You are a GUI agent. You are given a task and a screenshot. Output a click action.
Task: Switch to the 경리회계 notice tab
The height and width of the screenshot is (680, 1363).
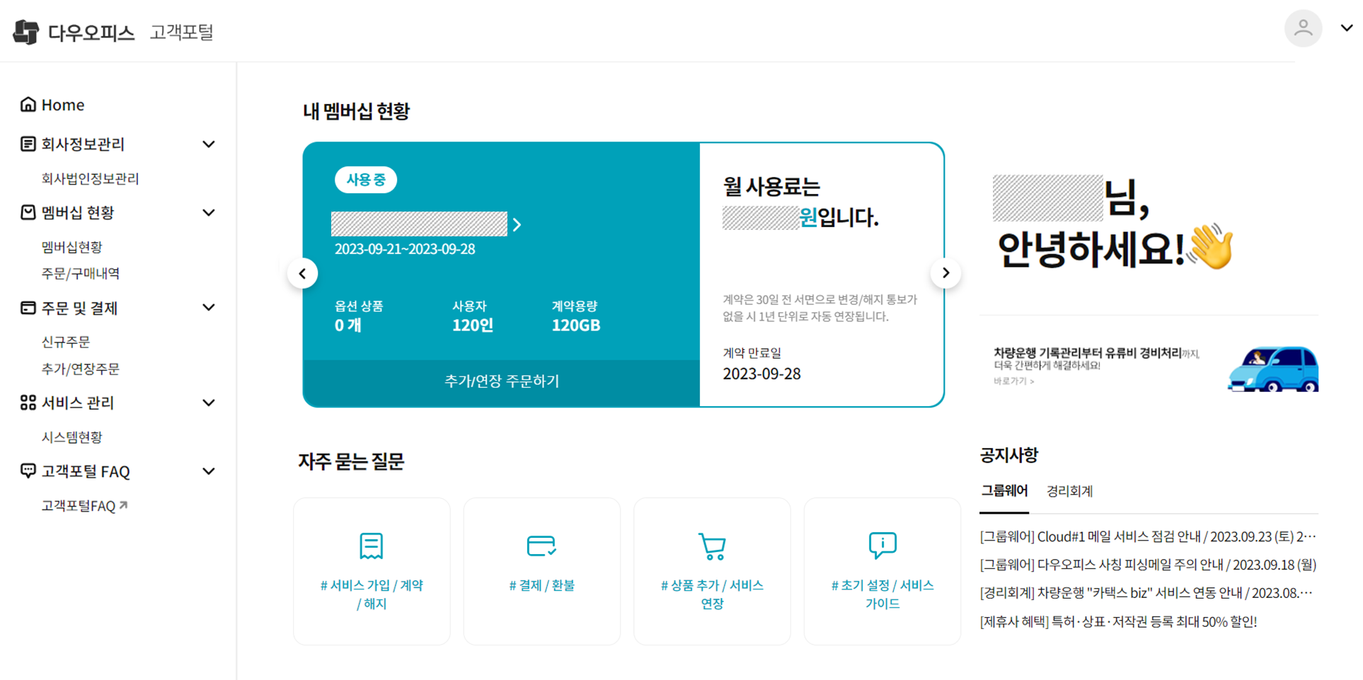click(1069, 491)
